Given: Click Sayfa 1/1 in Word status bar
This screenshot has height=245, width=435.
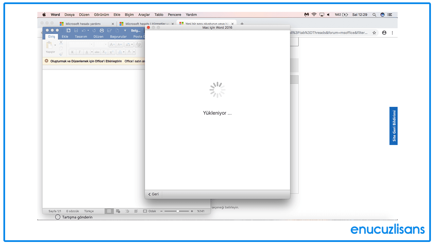Looking at the screenshot, I should (x=55, y=211).
